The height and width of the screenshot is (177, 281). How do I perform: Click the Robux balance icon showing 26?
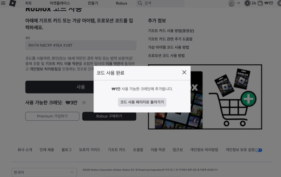coord(247,3)
